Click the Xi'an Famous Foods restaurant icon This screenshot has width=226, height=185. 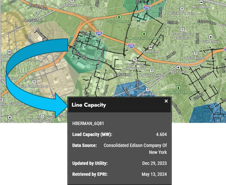tap(34, 81)
